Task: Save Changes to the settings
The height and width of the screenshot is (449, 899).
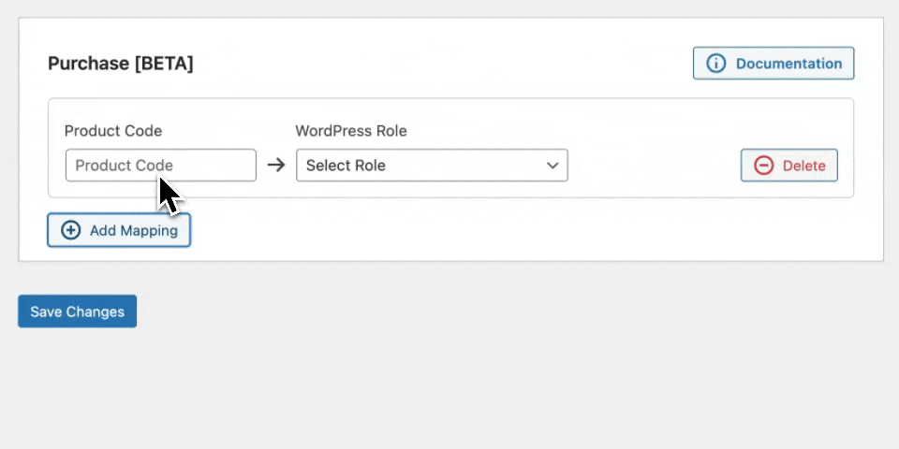Action: [x=77, y=311]
